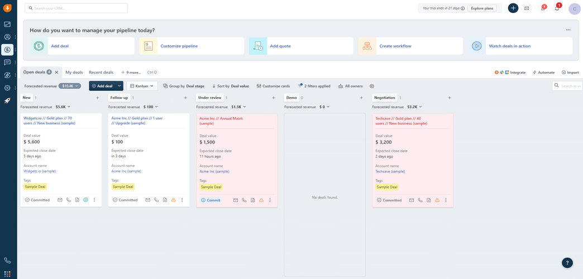Click the quick add plus button
Image resolution: width=583 pixels, height=279 pixels.
tap(513, 8)
